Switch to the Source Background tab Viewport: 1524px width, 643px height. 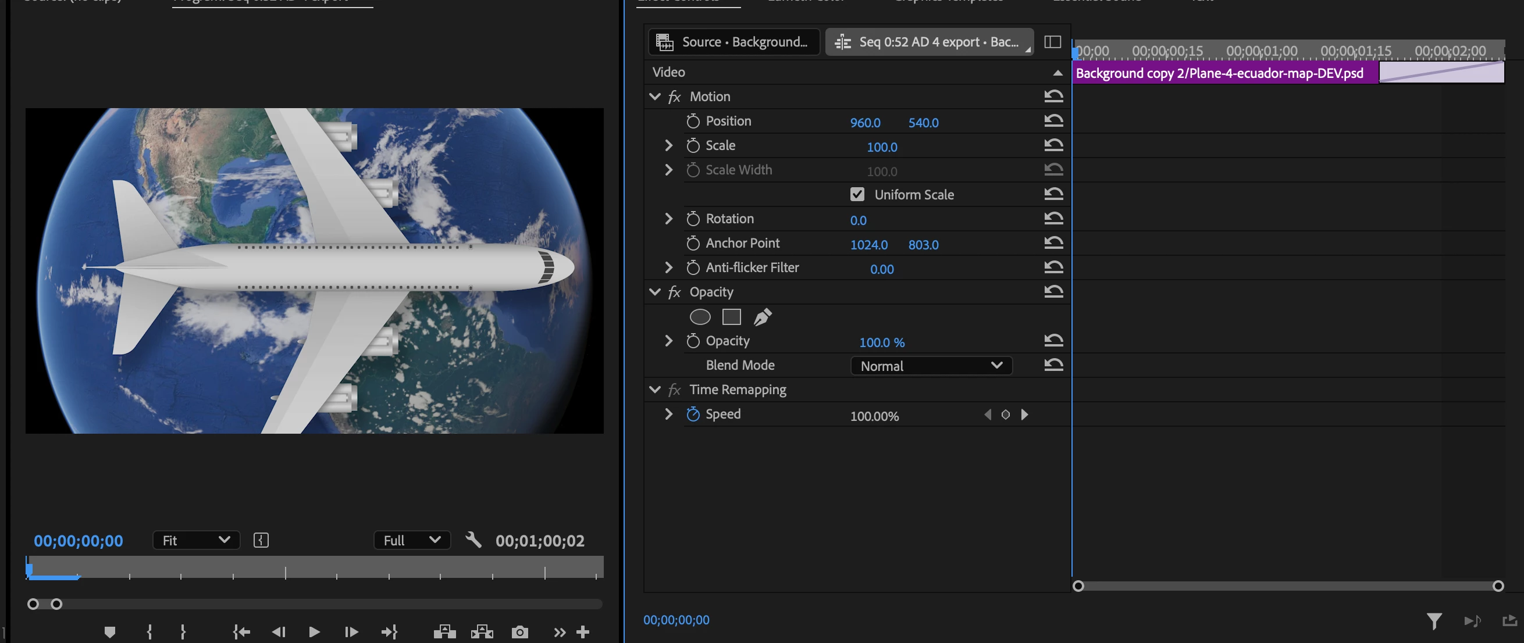[733, 42]
